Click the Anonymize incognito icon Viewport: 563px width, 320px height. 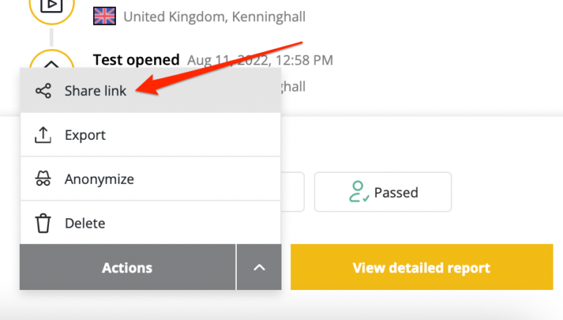tap(43, 179)
